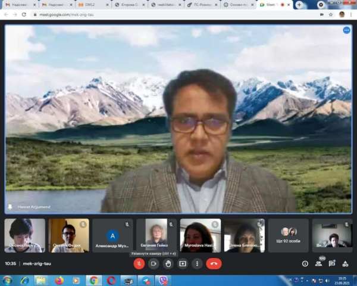Open more options three-dot menu in call bar
This screenshot has height=286, width=357.
pyautogui.click(x=197, y=263)
